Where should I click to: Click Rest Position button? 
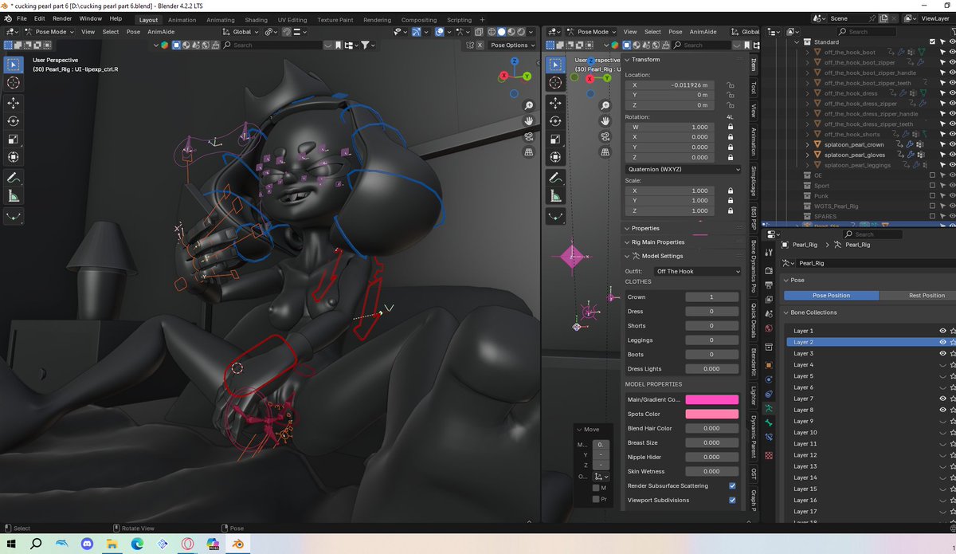pyautogui.click(x=927, y=295)
